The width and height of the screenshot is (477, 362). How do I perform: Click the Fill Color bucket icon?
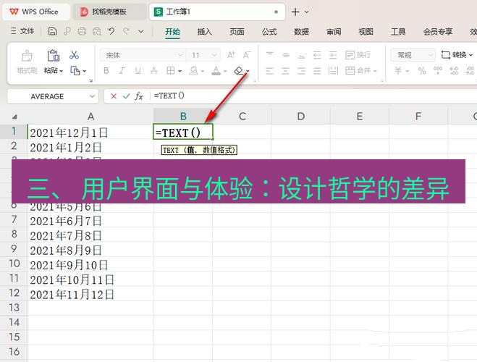tap(193, 70)
